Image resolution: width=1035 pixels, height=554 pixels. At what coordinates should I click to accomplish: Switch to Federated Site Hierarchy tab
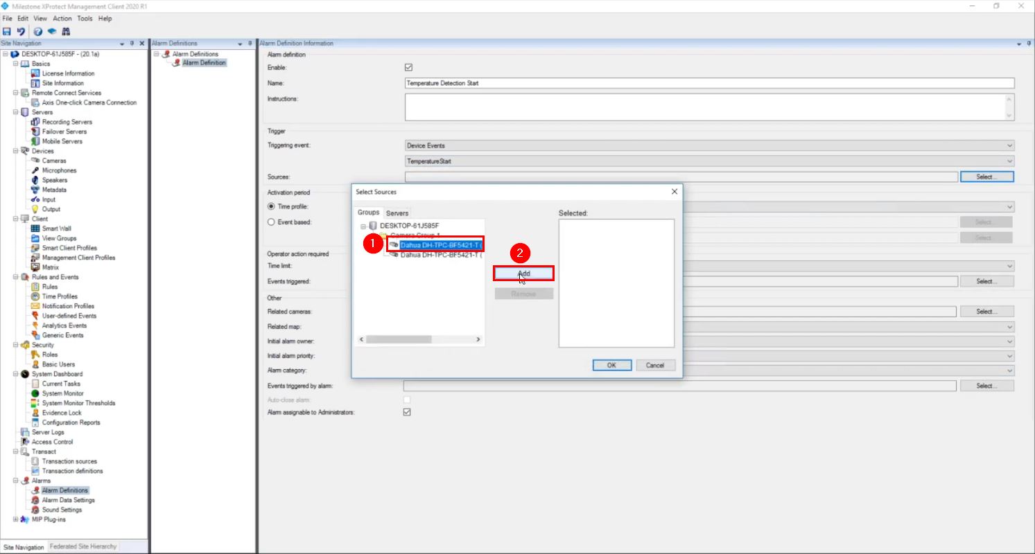point(83,547)
